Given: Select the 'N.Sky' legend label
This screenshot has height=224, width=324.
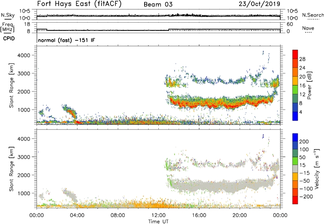Looking at the screenshot, I should [8, 15].
